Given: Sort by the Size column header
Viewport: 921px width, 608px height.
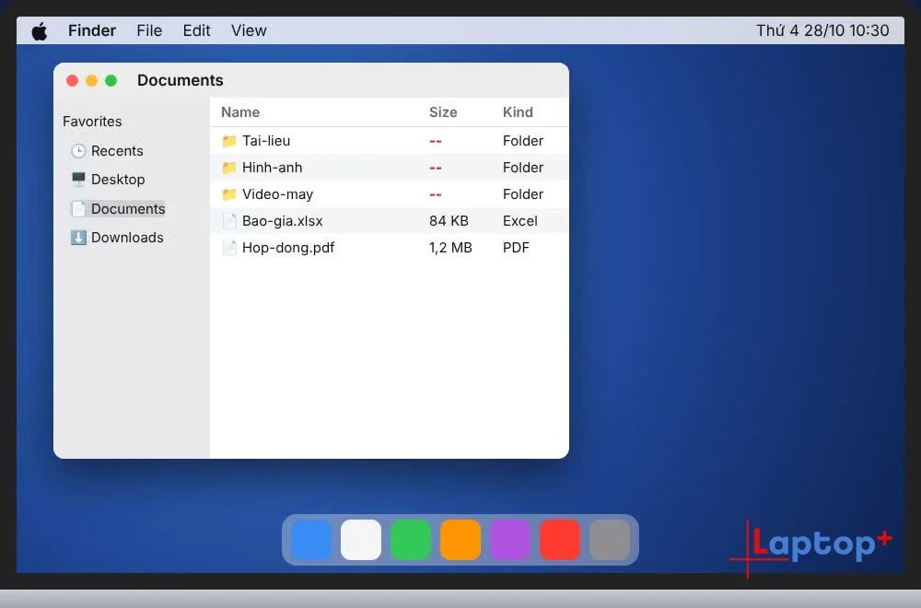Looking at the screenshot, I should point(443,112).
